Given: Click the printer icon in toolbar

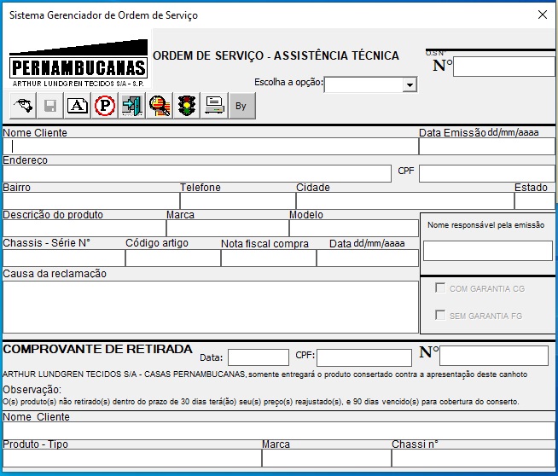Looking at the screenshot, I should click(215, 106).
